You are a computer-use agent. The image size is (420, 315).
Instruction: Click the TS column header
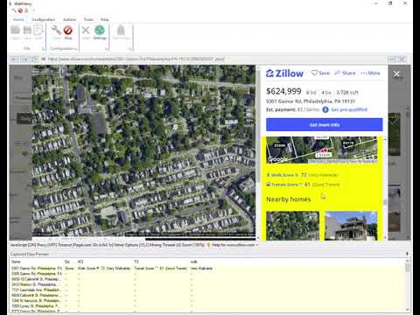click(x=136, y=262)
